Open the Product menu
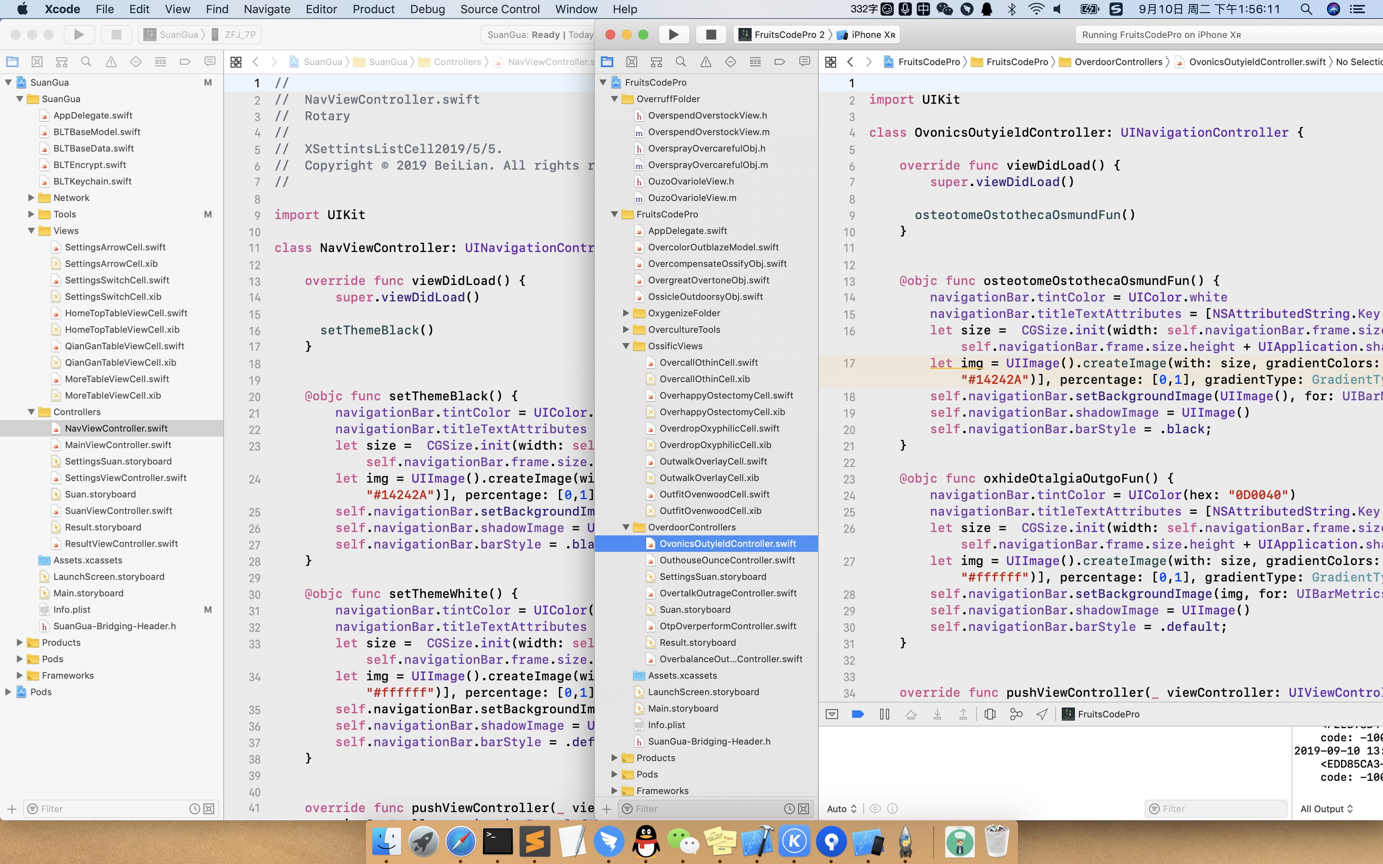 (x=373, y=9)
